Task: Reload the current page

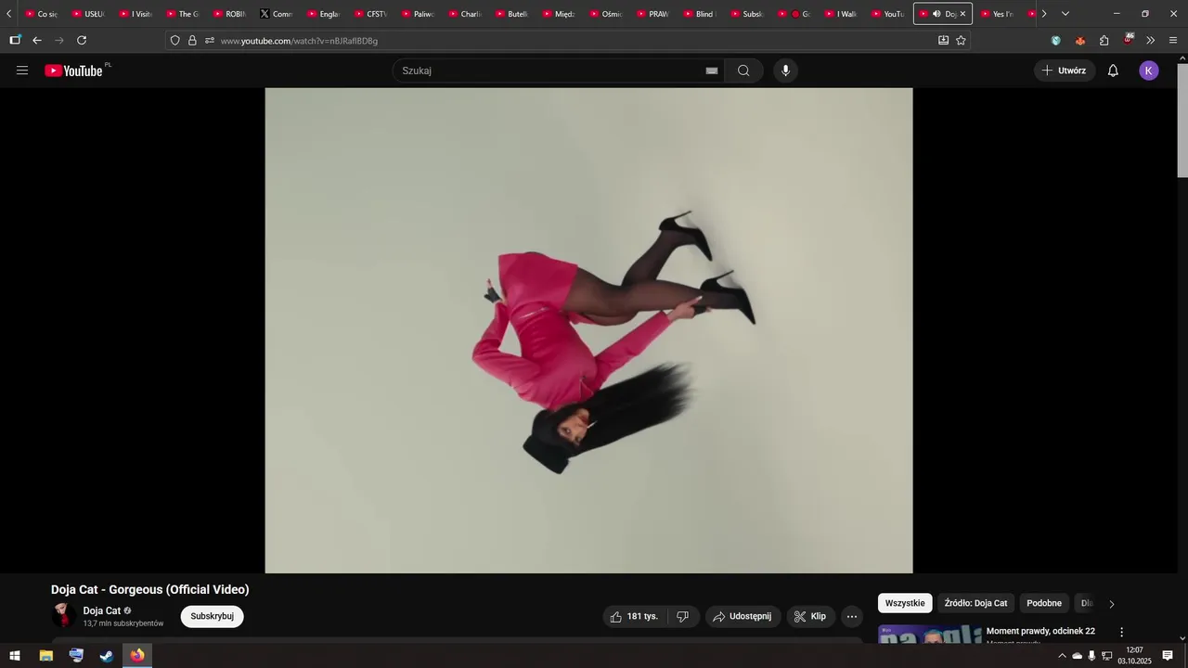Action: coord(82,40)
